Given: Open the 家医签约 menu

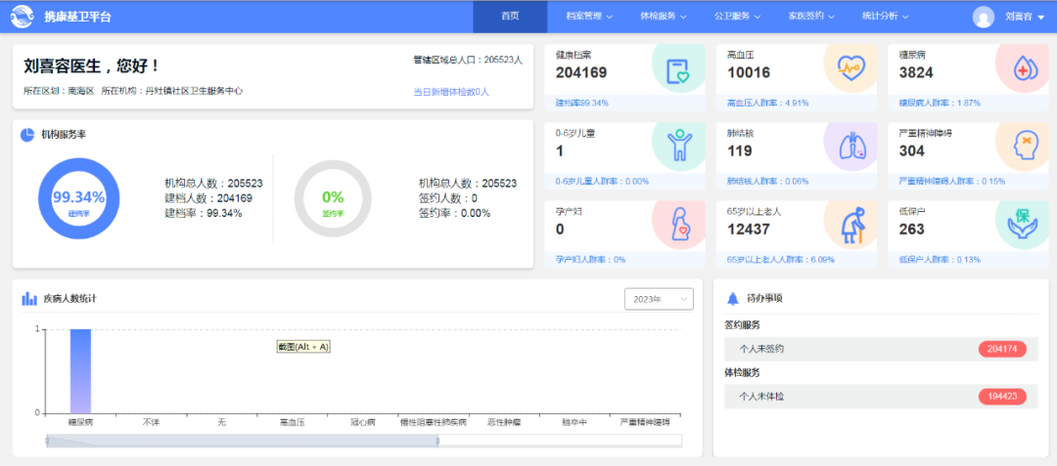Looking at the screenshot, I should pos(810,17).
